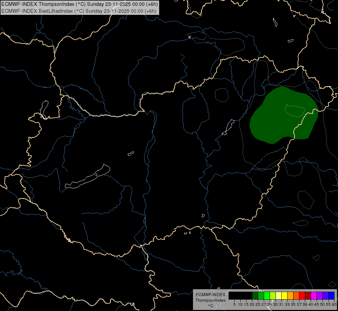Select the violet 50–55 legend swatch
338x311 pixels.
(x=326, y=295)
